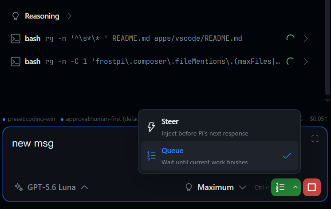Click the Queue numbered list icon
This screenshot has height=209, width=331.
tap(151, 156)
